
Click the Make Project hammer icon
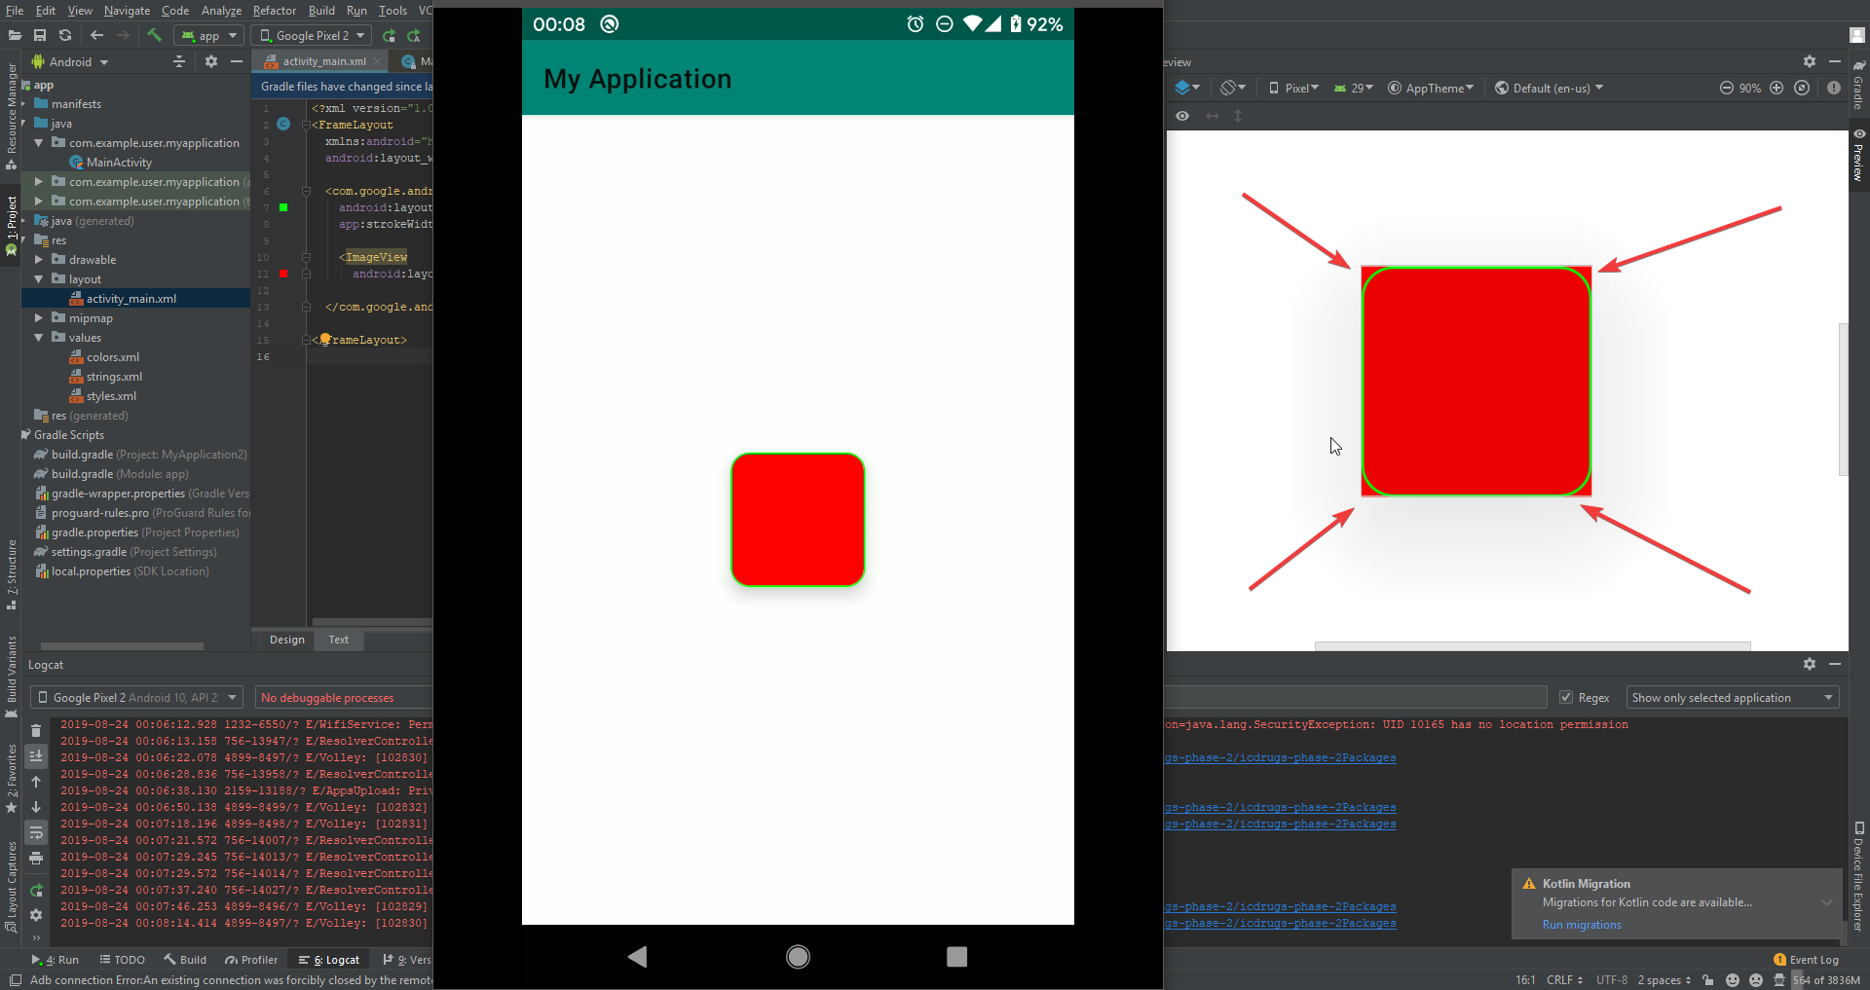[x=154, y=35]
